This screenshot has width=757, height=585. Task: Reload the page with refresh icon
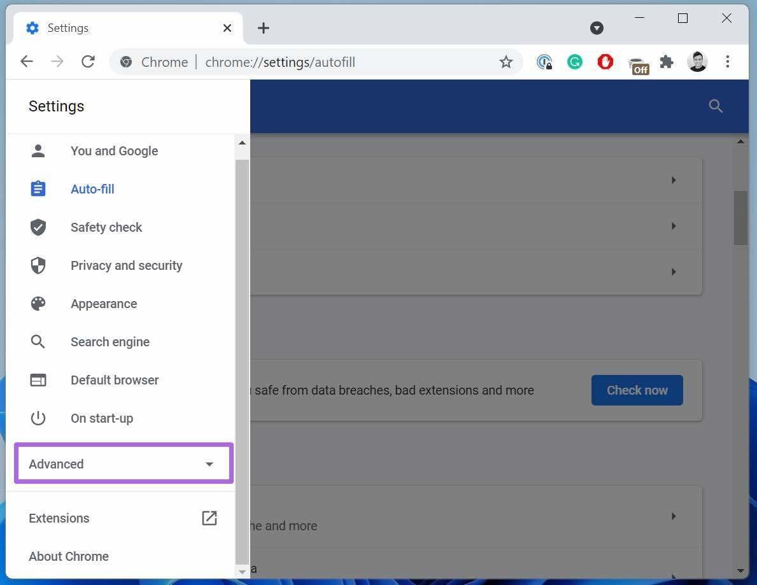click(x=88, y=61)
